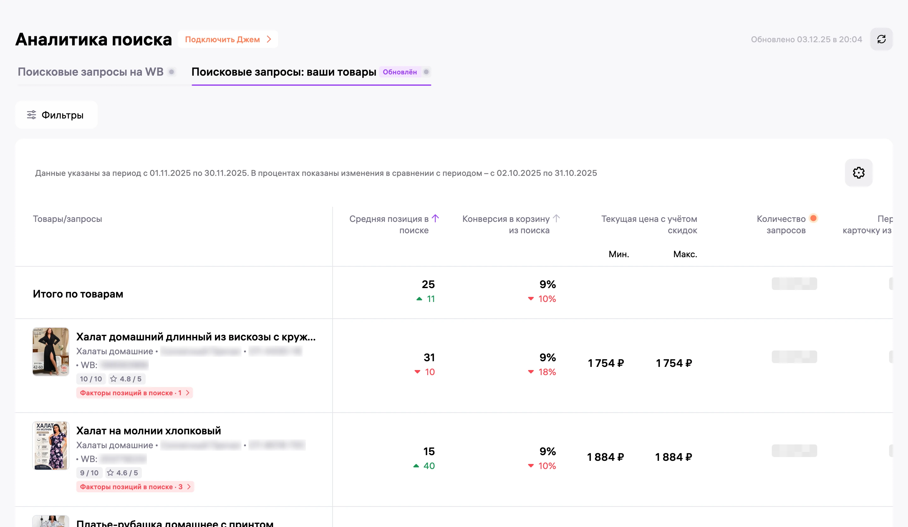Click star rating 4.6 / 5 badge

(x=123, y=473)
